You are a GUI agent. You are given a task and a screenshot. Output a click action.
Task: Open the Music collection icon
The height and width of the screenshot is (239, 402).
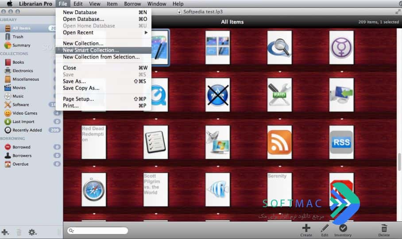point(8,96)
